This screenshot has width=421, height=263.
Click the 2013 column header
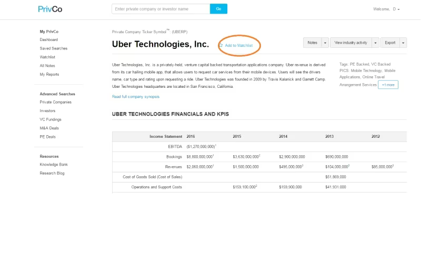329,137
